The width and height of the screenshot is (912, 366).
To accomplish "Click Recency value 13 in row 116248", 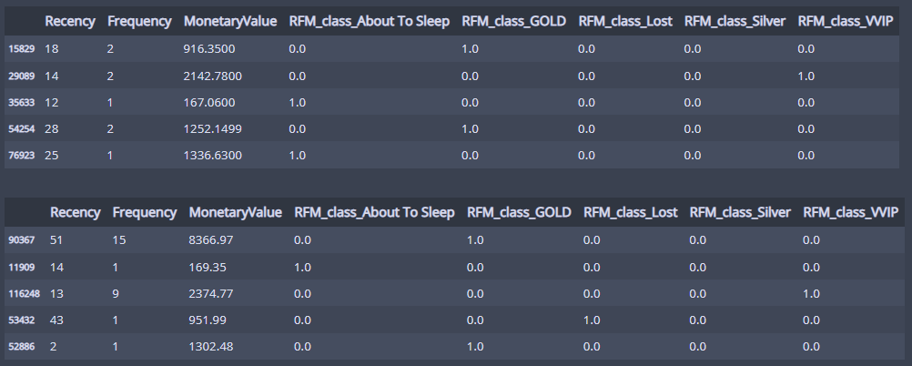I will [56, 294].
